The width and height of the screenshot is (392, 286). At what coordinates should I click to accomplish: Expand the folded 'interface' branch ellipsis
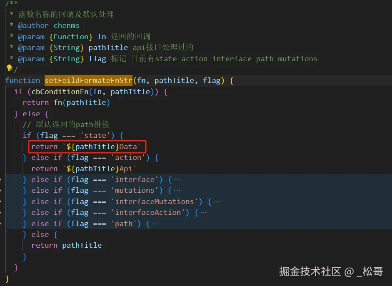click(177, 179)
